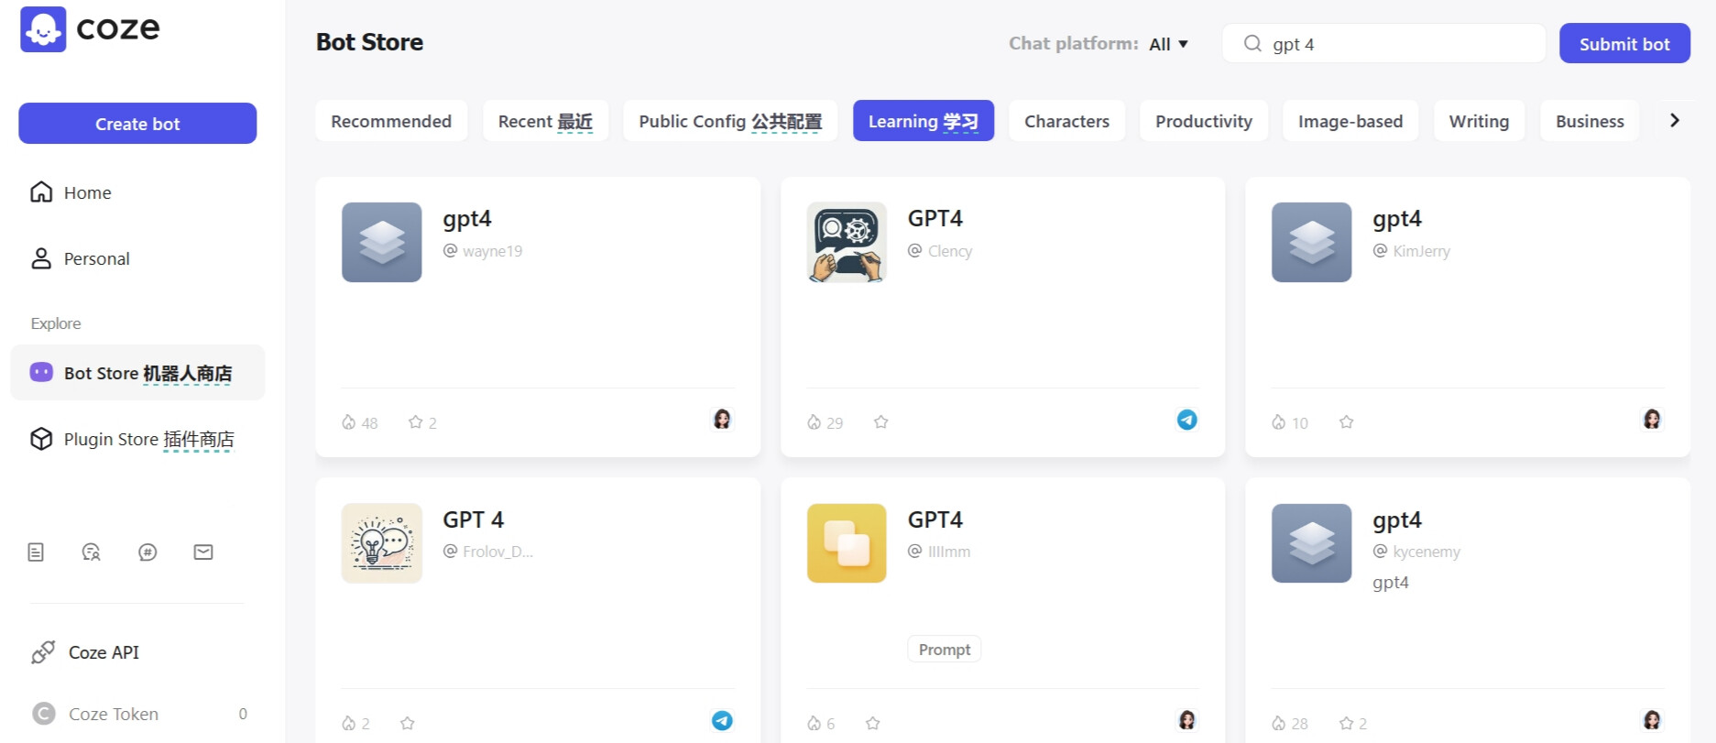Click the Prompt tag on IIIImm's GPT4
Screen dimensions: 1716x743
945,649
